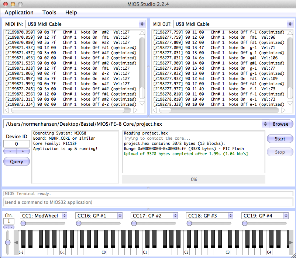Play the C4 piano key
296x258 pixels.
coord(269,251)
